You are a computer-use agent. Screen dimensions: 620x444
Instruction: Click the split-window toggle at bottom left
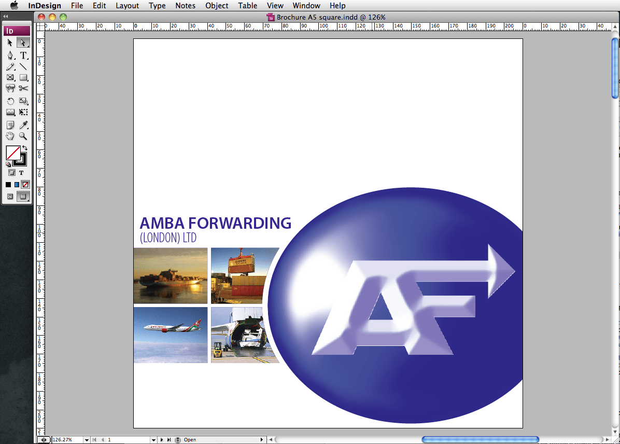(x=44, y=440)
